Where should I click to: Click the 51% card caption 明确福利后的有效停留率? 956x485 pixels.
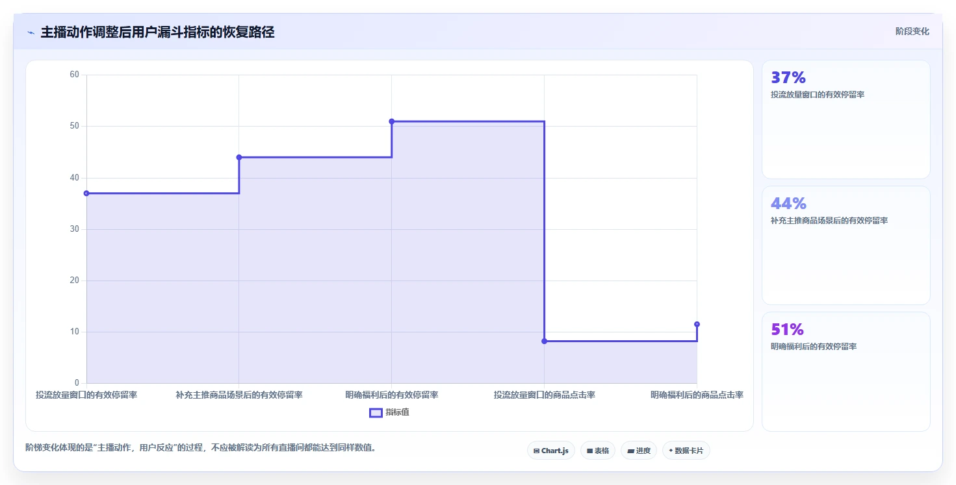click(814, 347)
